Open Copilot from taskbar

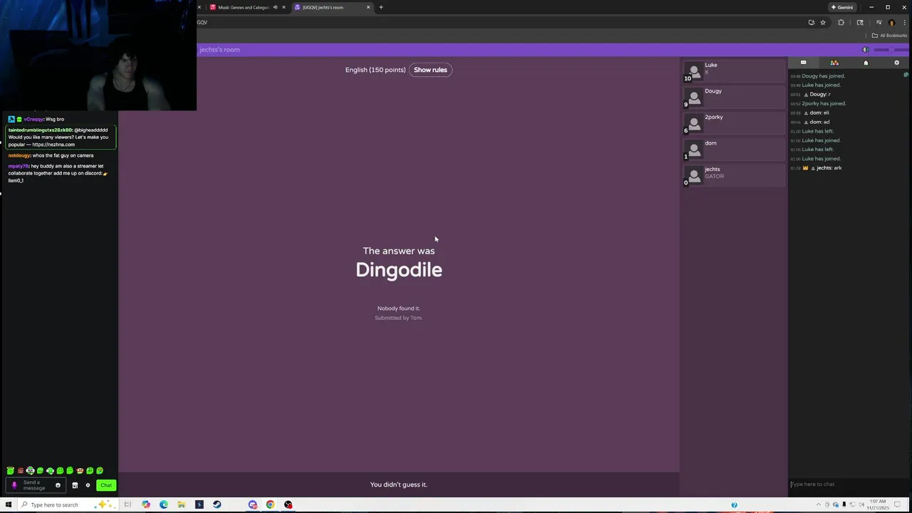[x=145, y=504]
